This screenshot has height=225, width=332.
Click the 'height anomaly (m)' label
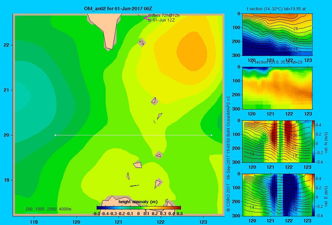tap(138, 202)
